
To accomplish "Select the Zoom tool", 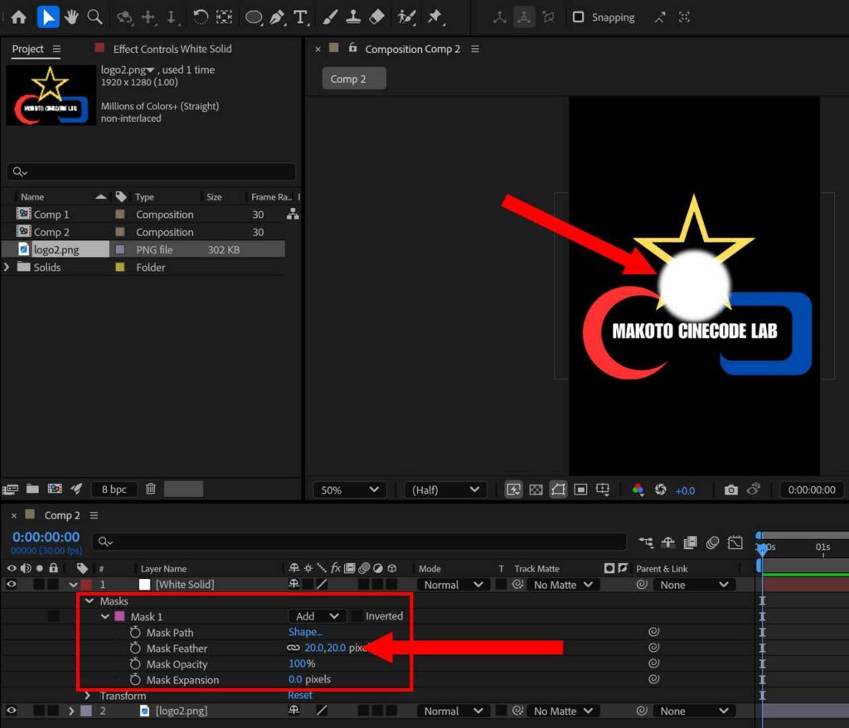I will pos(95,17).
